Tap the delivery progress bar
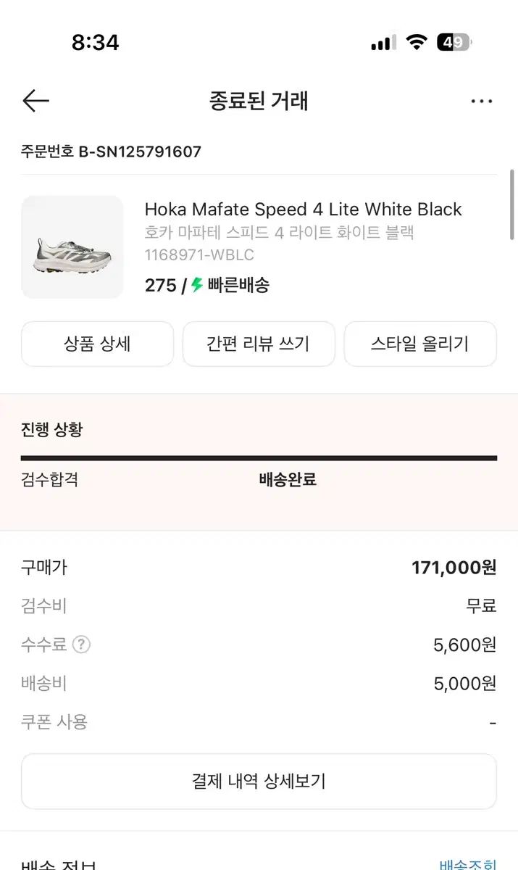518x870 pixels. click(x=259, y=458)
